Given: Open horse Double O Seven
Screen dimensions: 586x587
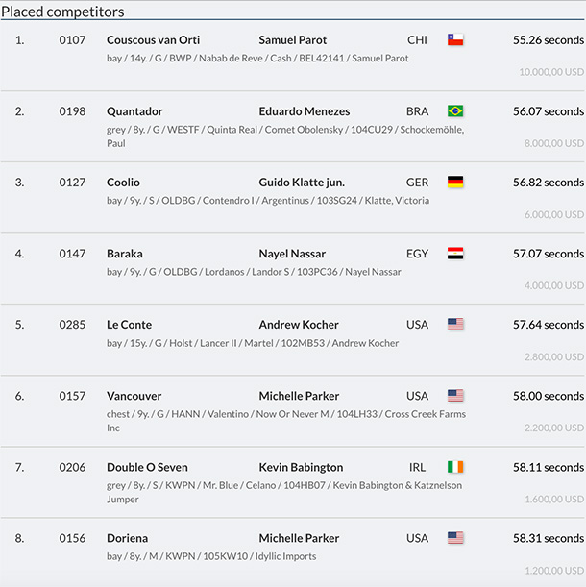Looking at the screenshot, I should (147, 467).
